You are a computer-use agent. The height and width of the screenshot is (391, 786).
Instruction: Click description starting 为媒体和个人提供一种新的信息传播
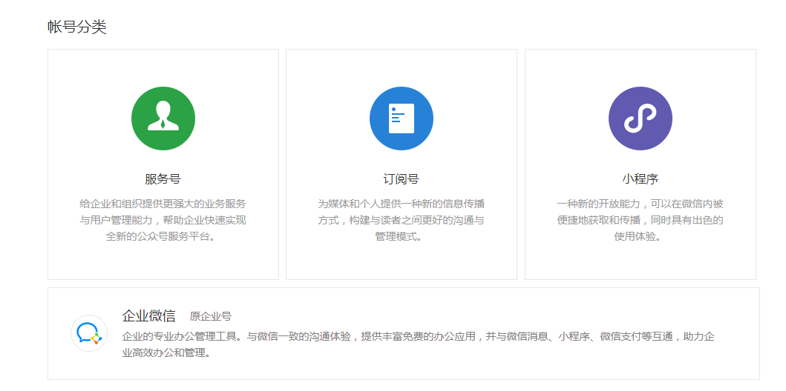point(402,220)
